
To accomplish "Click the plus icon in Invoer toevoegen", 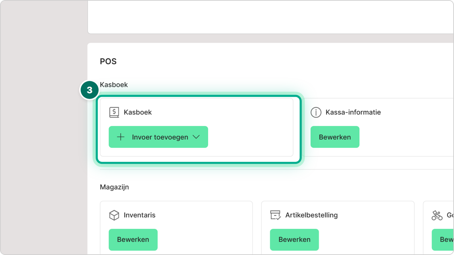I will pos(121,137).
